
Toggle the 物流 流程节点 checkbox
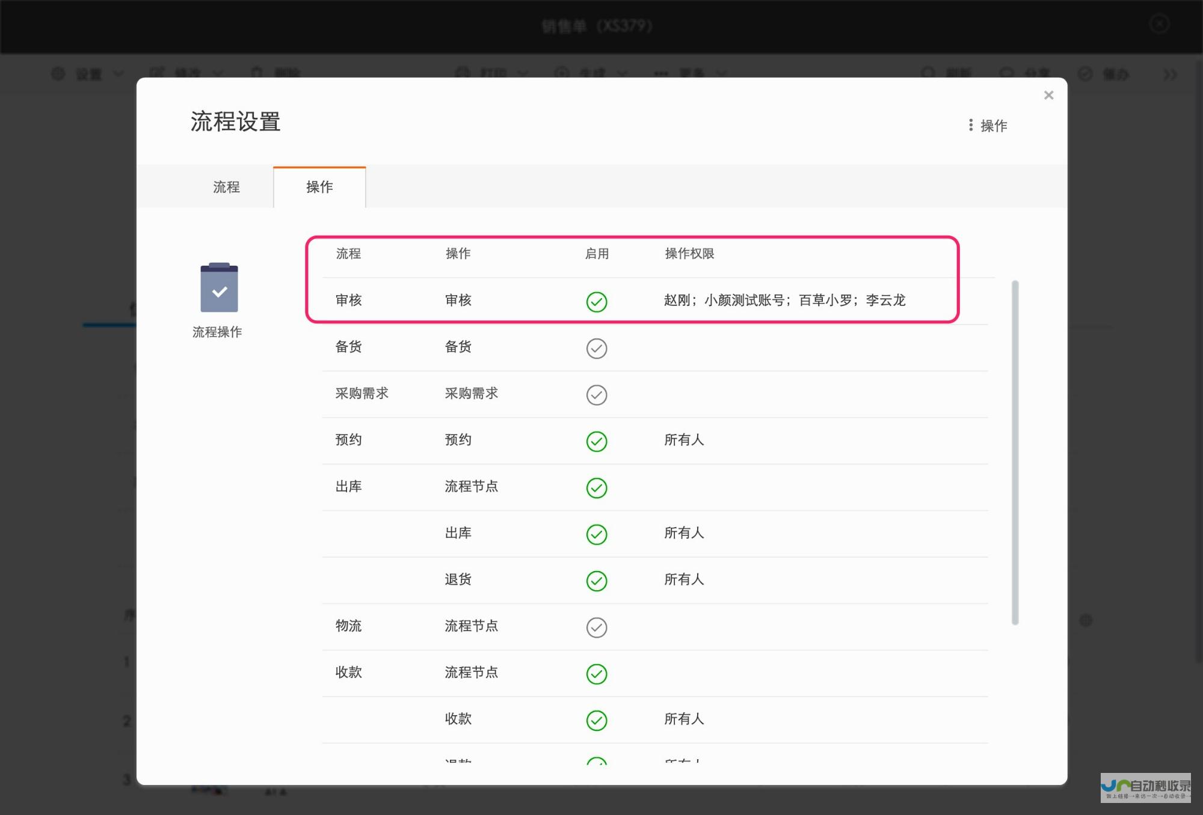click(x=597, y=627)
